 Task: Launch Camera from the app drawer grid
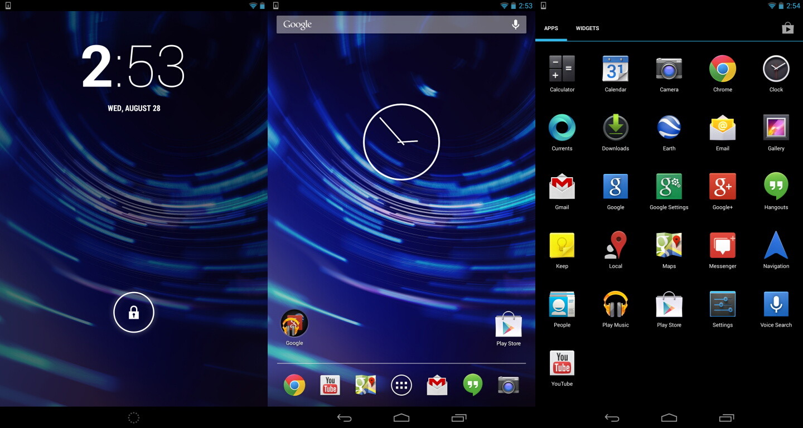pyautogui.click(x=669, y=69)
